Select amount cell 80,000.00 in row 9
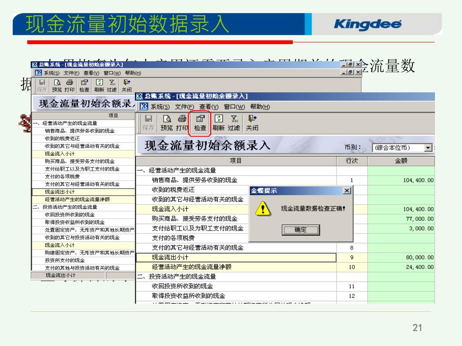 (401, 257)
